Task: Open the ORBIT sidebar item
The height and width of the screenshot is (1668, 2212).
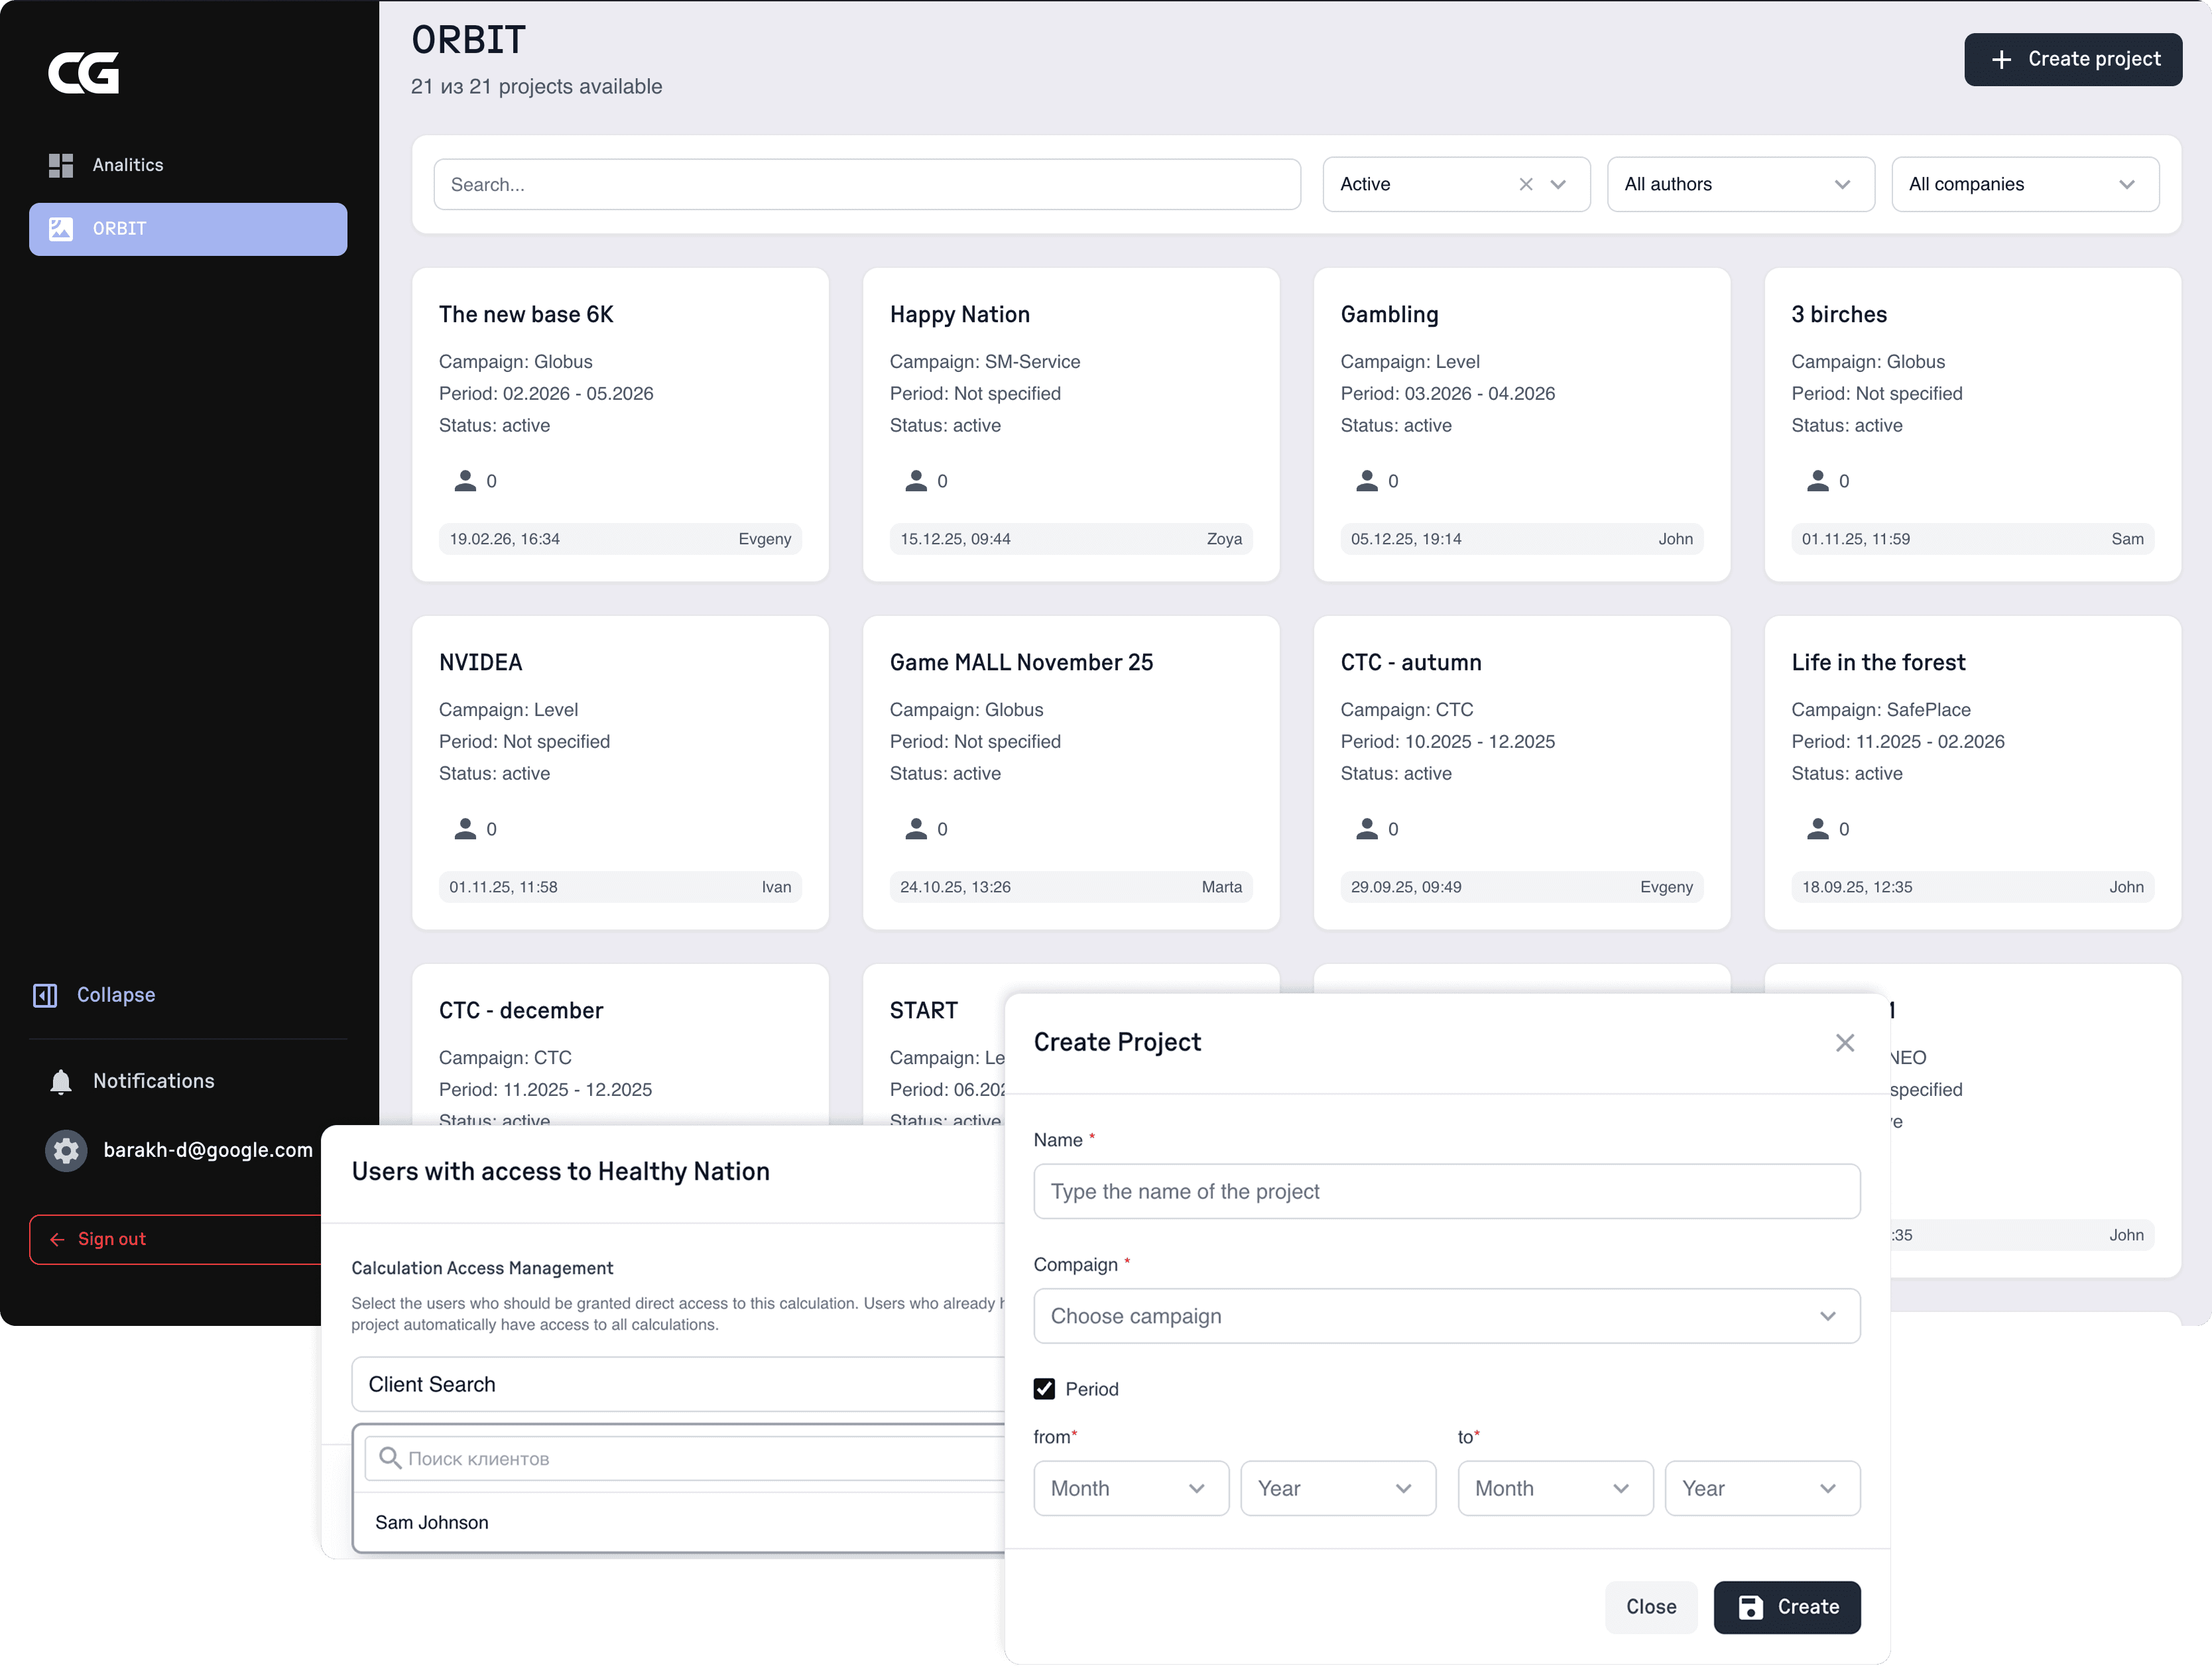Action: (188, 229)
